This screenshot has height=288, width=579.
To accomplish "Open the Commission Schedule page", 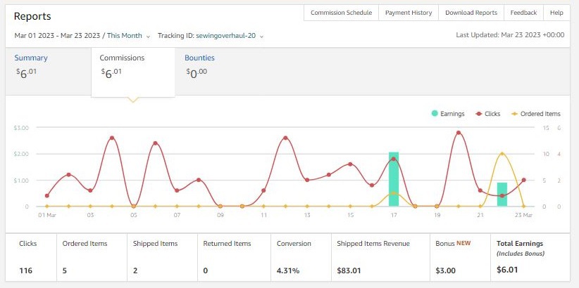I will click(341, 13).
